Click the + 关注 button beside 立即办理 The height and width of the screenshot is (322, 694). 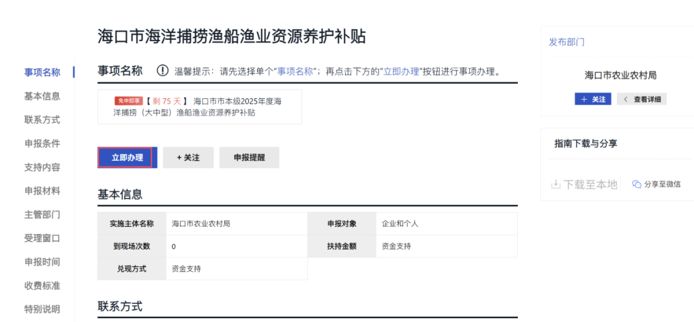pos(188,157)
